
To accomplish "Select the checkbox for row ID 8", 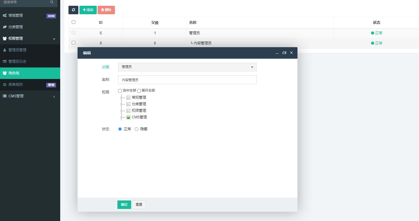I will pyautogui.click(x=73, y=42).
